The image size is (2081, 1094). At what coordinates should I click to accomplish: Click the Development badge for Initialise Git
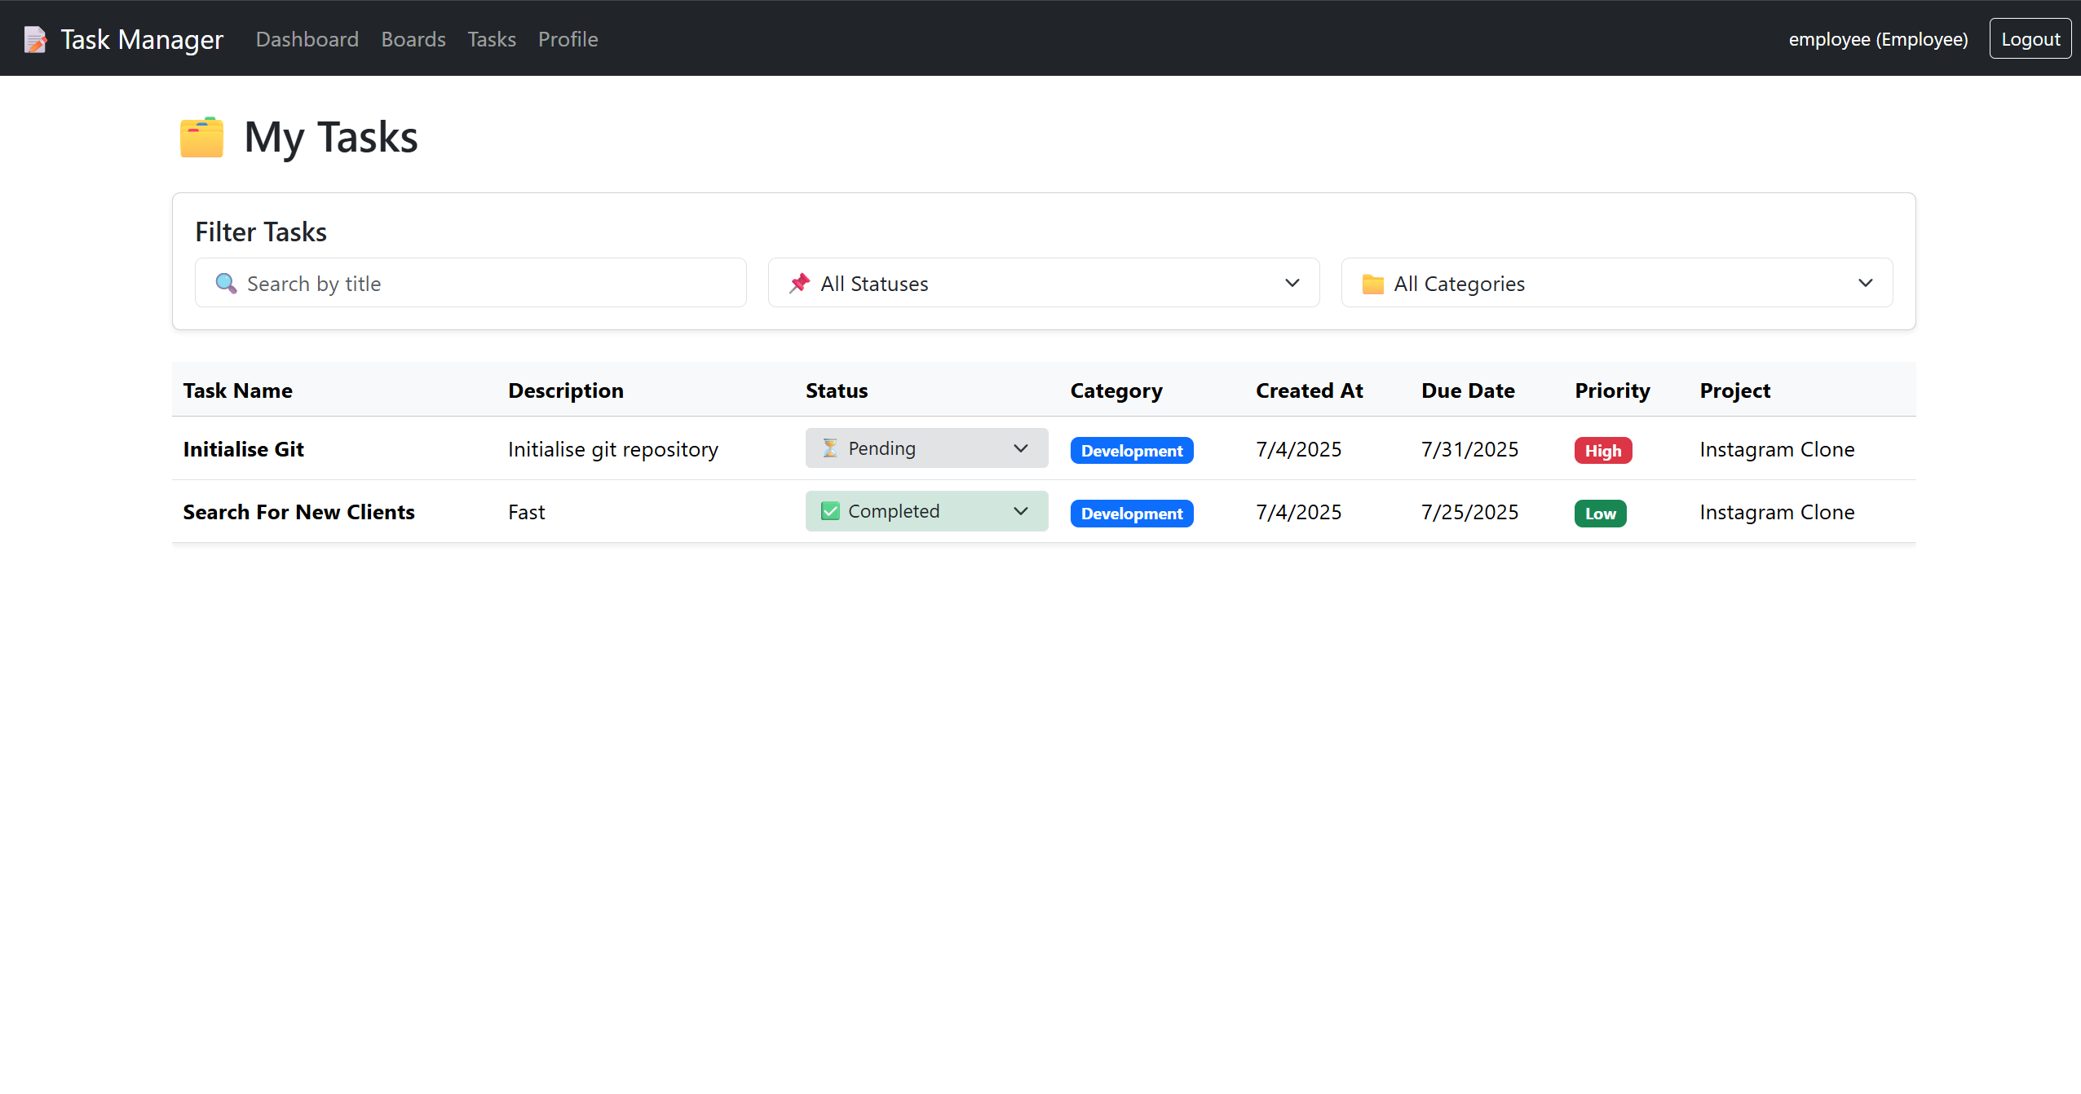point(1131,451)
